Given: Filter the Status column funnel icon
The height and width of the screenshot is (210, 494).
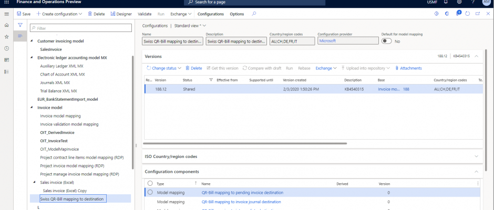Looking at the screenshot, I should (x=211, y=80).
